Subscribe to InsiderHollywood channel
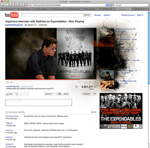Image resolution: width=150 pixels, height=148 pixels. pyautogui.click(x=43, y=25)
